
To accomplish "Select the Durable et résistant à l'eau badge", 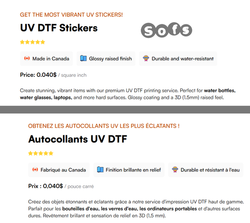I will 206,170.
